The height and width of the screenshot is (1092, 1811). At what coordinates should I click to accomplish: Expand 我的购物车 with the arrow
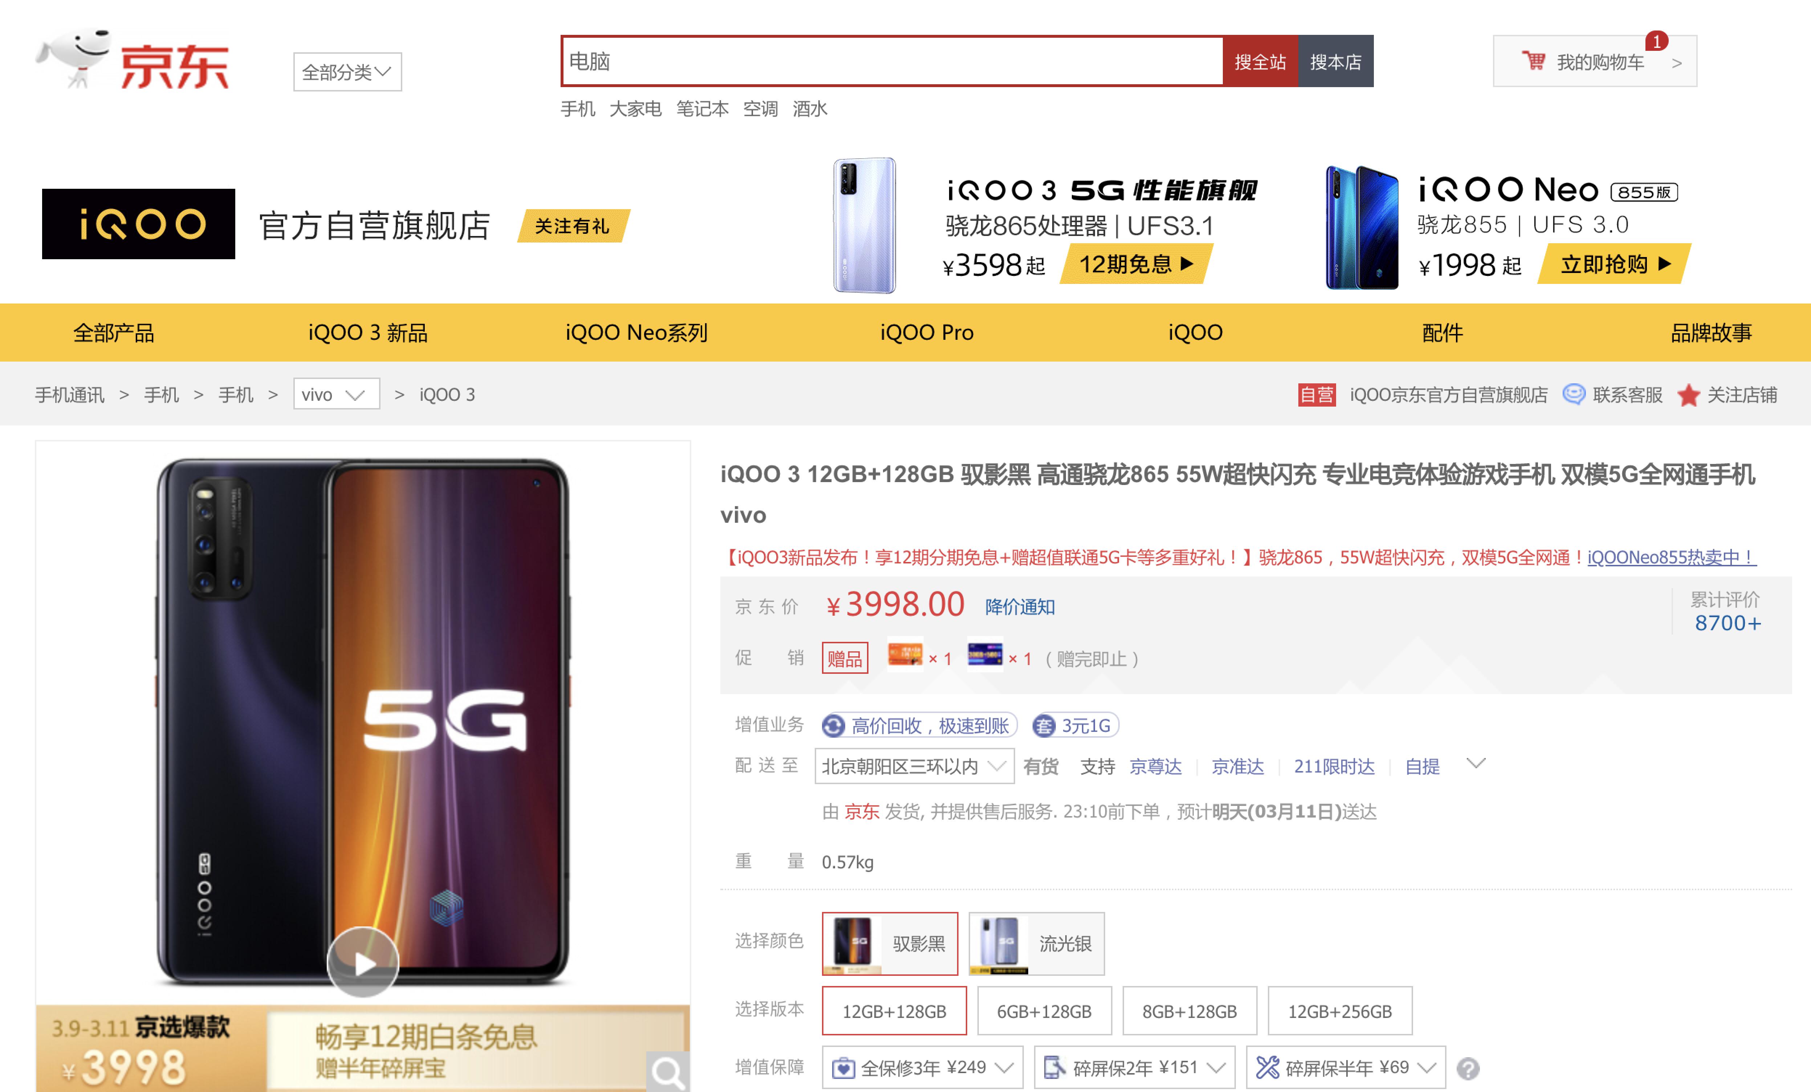(1677, 63)
